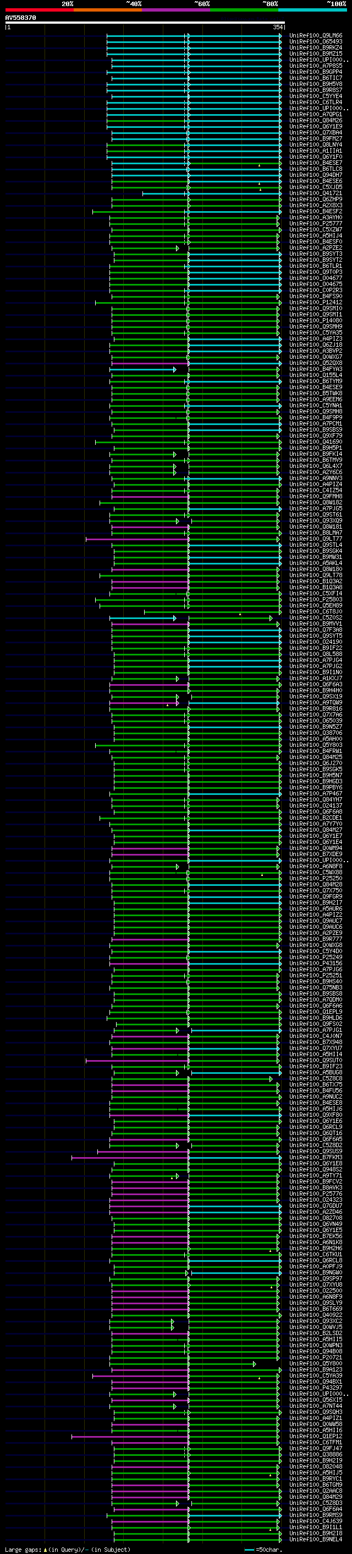Open hit UniRef100_B9RKZ4
Viewport: 352px width, 1554px height.
click(x=316, y=47)
